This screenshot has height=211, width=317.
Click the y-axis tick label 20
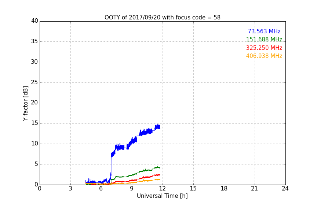34,103
